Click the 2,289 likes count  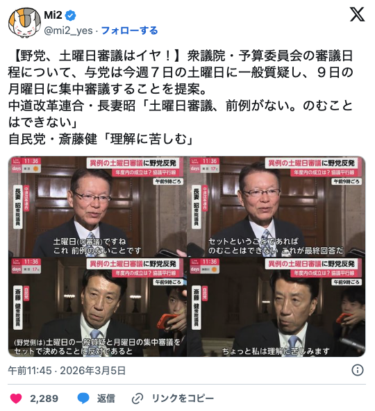(x=44, y=399)
